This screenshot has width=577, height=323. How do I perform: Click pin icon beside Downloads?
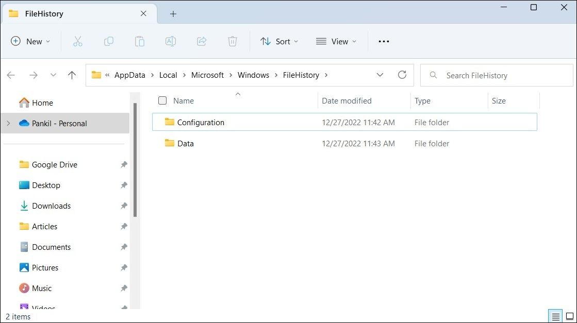(124, 206)
